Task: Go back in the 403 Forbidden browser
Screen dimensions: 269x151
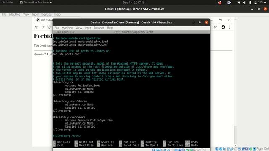Action: click(x=37, y=27)
